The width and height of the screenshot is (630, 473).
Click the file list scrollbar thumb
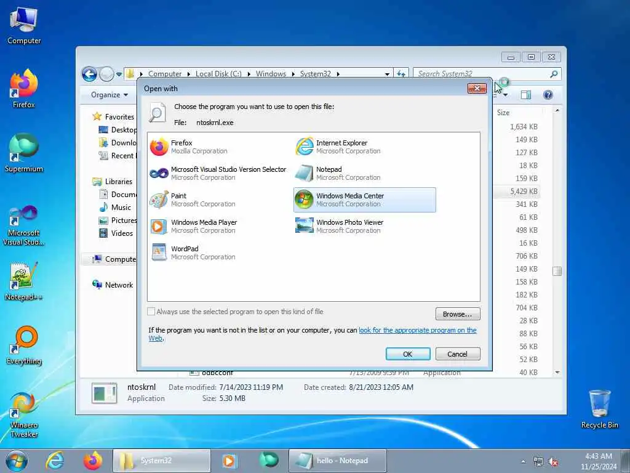(557, 271)
